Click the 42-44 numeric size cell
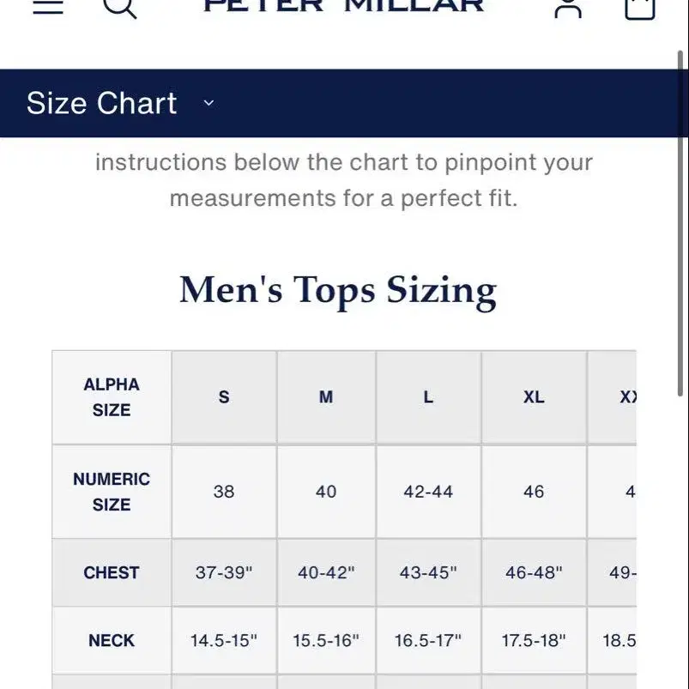Image resolution: width=689 pixels, height=689 pixels. click(x=428, y=492)
